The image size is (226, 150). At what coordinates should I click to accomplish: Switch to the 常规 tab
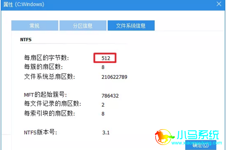tap(35, 26)
